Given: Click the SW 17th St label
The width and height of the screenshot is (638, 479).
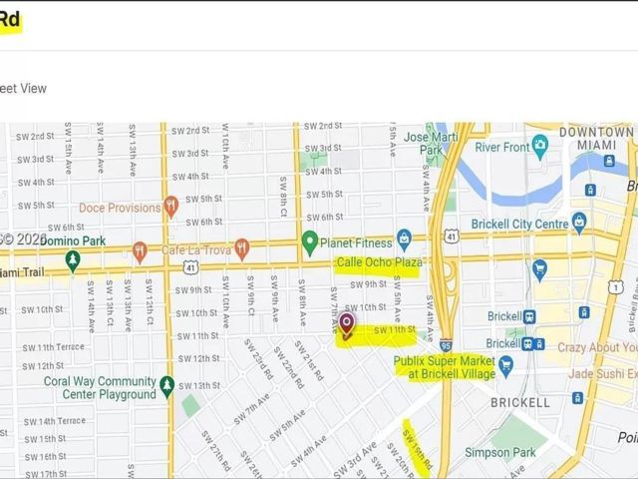Looking at the screenshot, I should 46,474.
